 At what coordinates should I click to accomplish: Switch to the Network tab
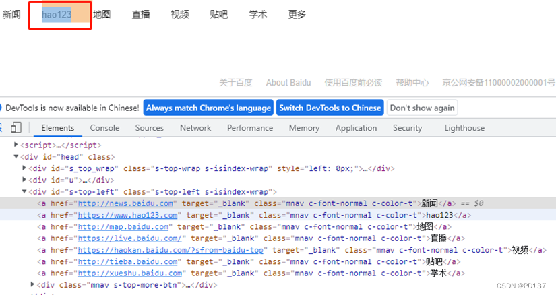(x=195, y=128)
